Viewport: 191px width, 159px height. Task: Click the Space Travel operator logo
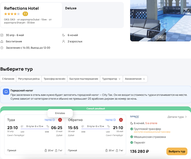135,117
